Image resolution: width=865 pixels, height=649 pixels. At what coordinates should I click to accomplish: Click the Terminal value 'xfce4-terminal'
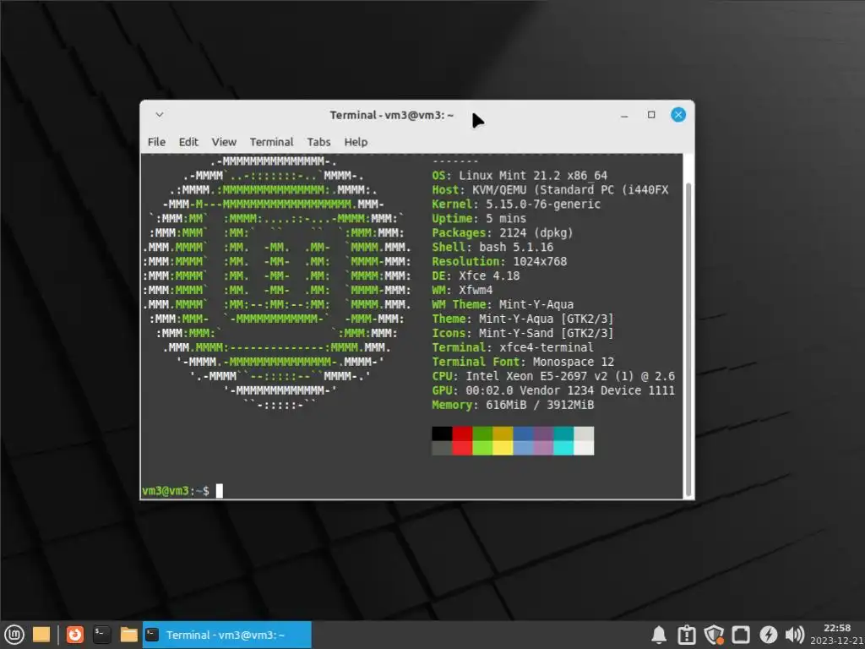coord(547,347)
